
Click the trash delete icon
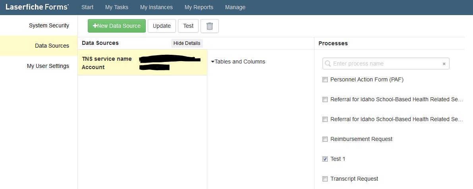(210, 26)
